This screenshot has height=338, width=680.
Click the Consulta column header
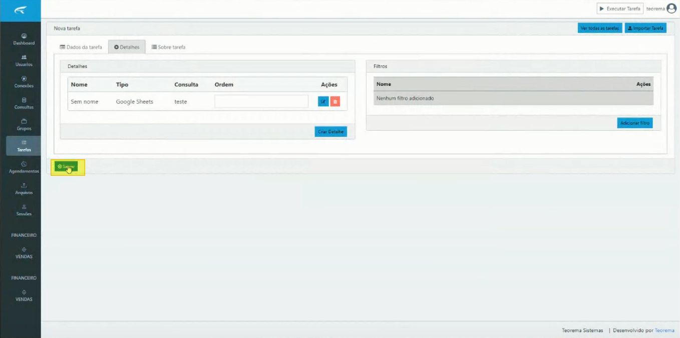(186, 85)
